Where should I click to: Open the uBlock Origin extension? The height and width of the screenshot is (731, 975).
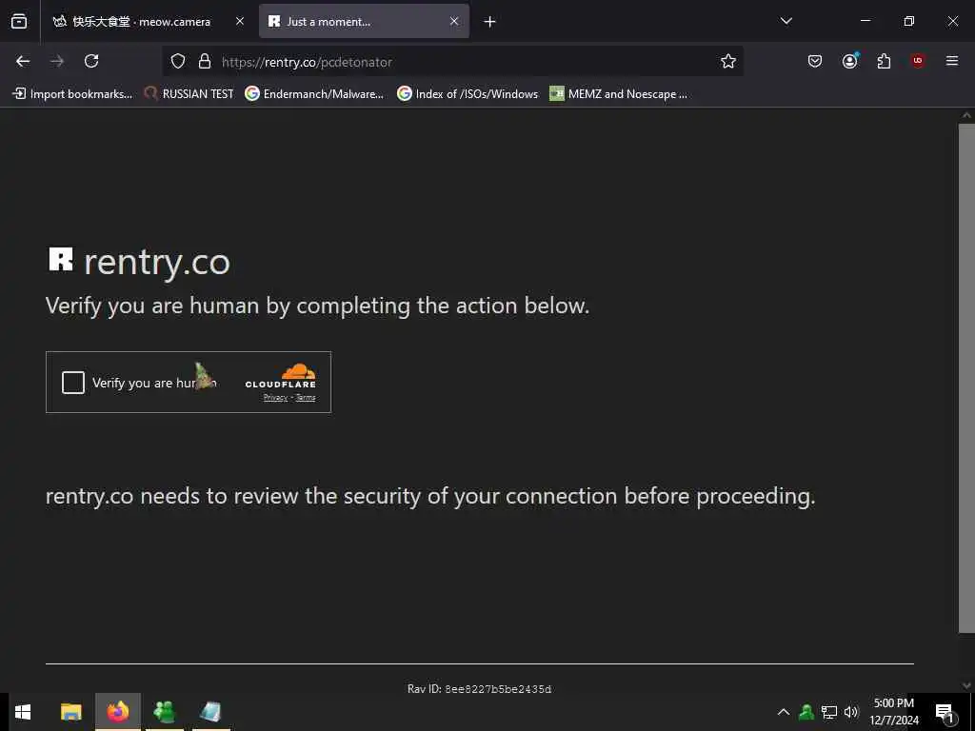tap(918, 61)
